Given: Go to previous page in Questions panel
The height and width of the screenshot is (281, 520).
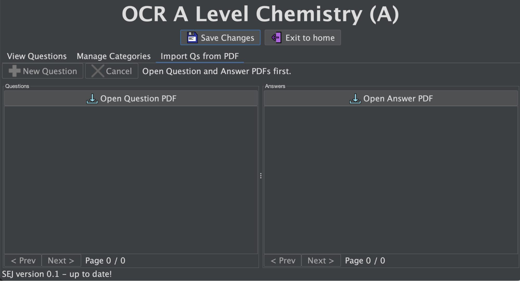Looking at the screenshot, I should tap(23, 260).
